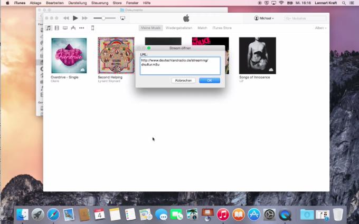Open iBooks from the Dock

[238, 215]
